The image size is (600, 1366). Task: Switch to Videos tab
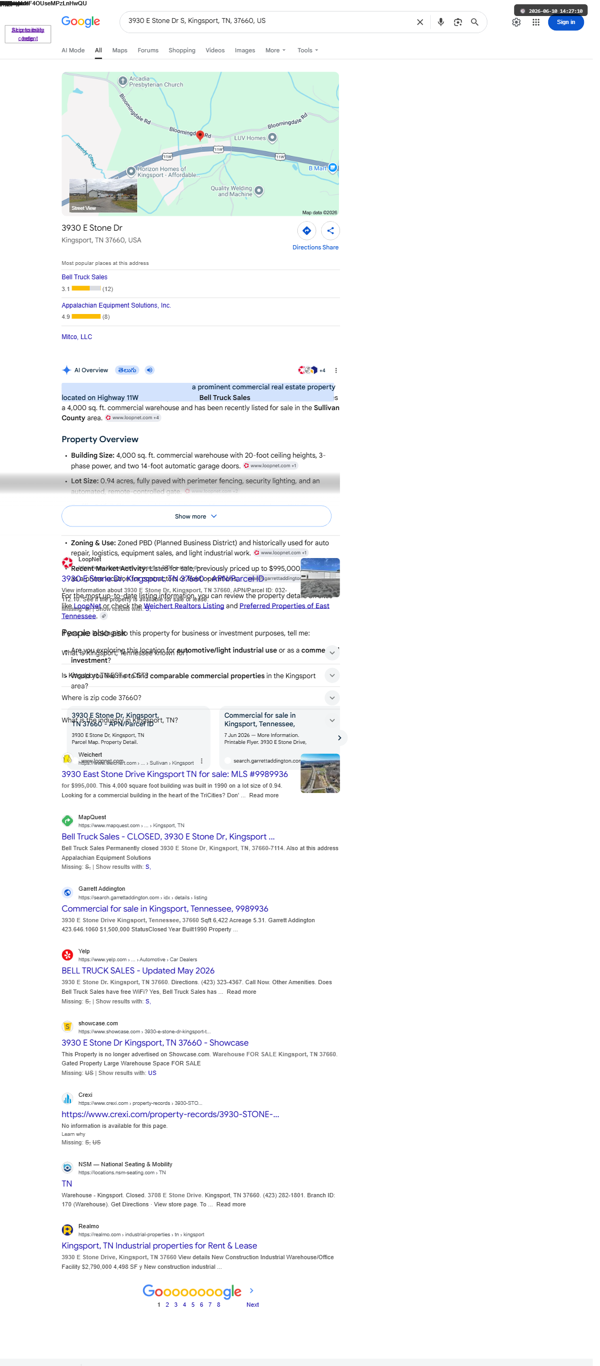pos(215,50)
